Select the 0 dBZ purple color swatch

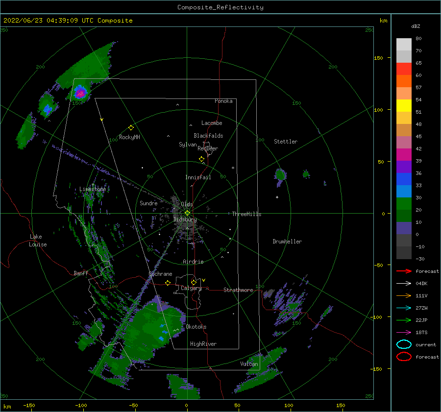click(x=404, y=228)
